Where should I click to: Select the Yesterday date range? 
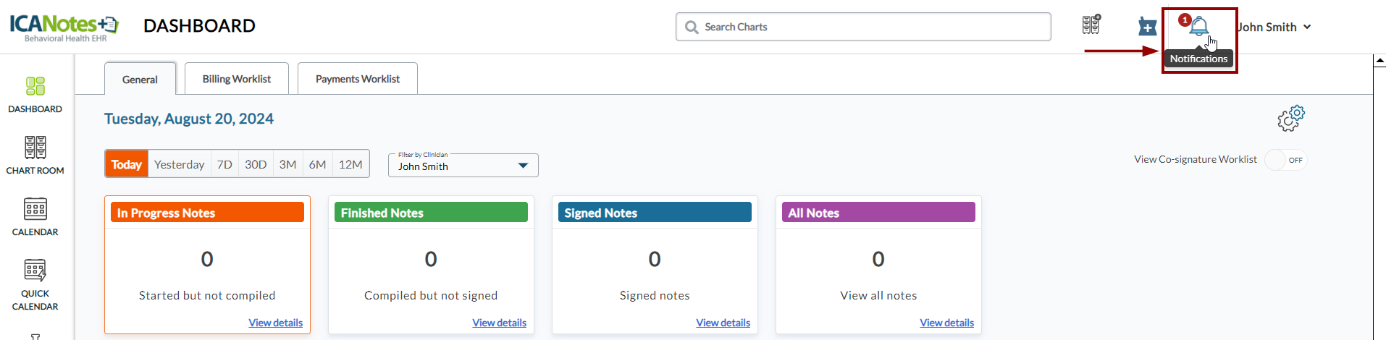(x=179, y=164)
